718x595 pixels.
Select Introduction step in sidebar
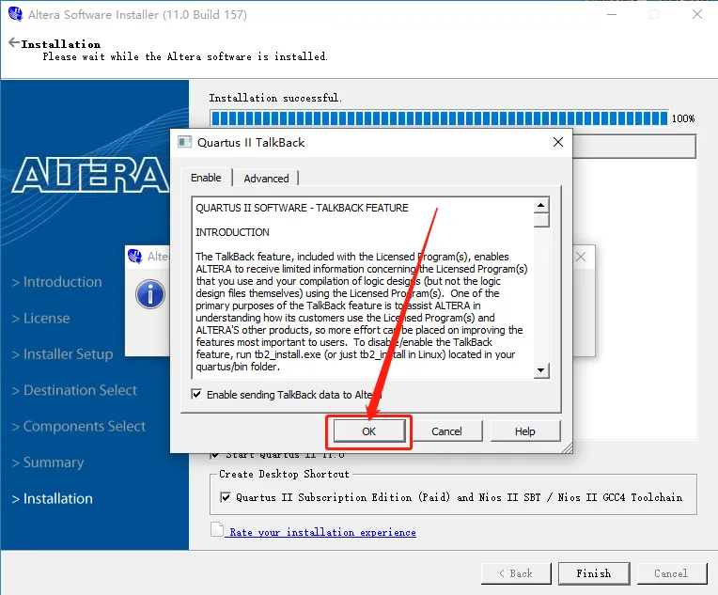[56, 282]
